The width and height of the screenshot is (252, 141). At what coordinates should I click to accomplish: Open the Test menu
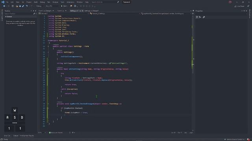pyautogui.click(x=49, y=2)
